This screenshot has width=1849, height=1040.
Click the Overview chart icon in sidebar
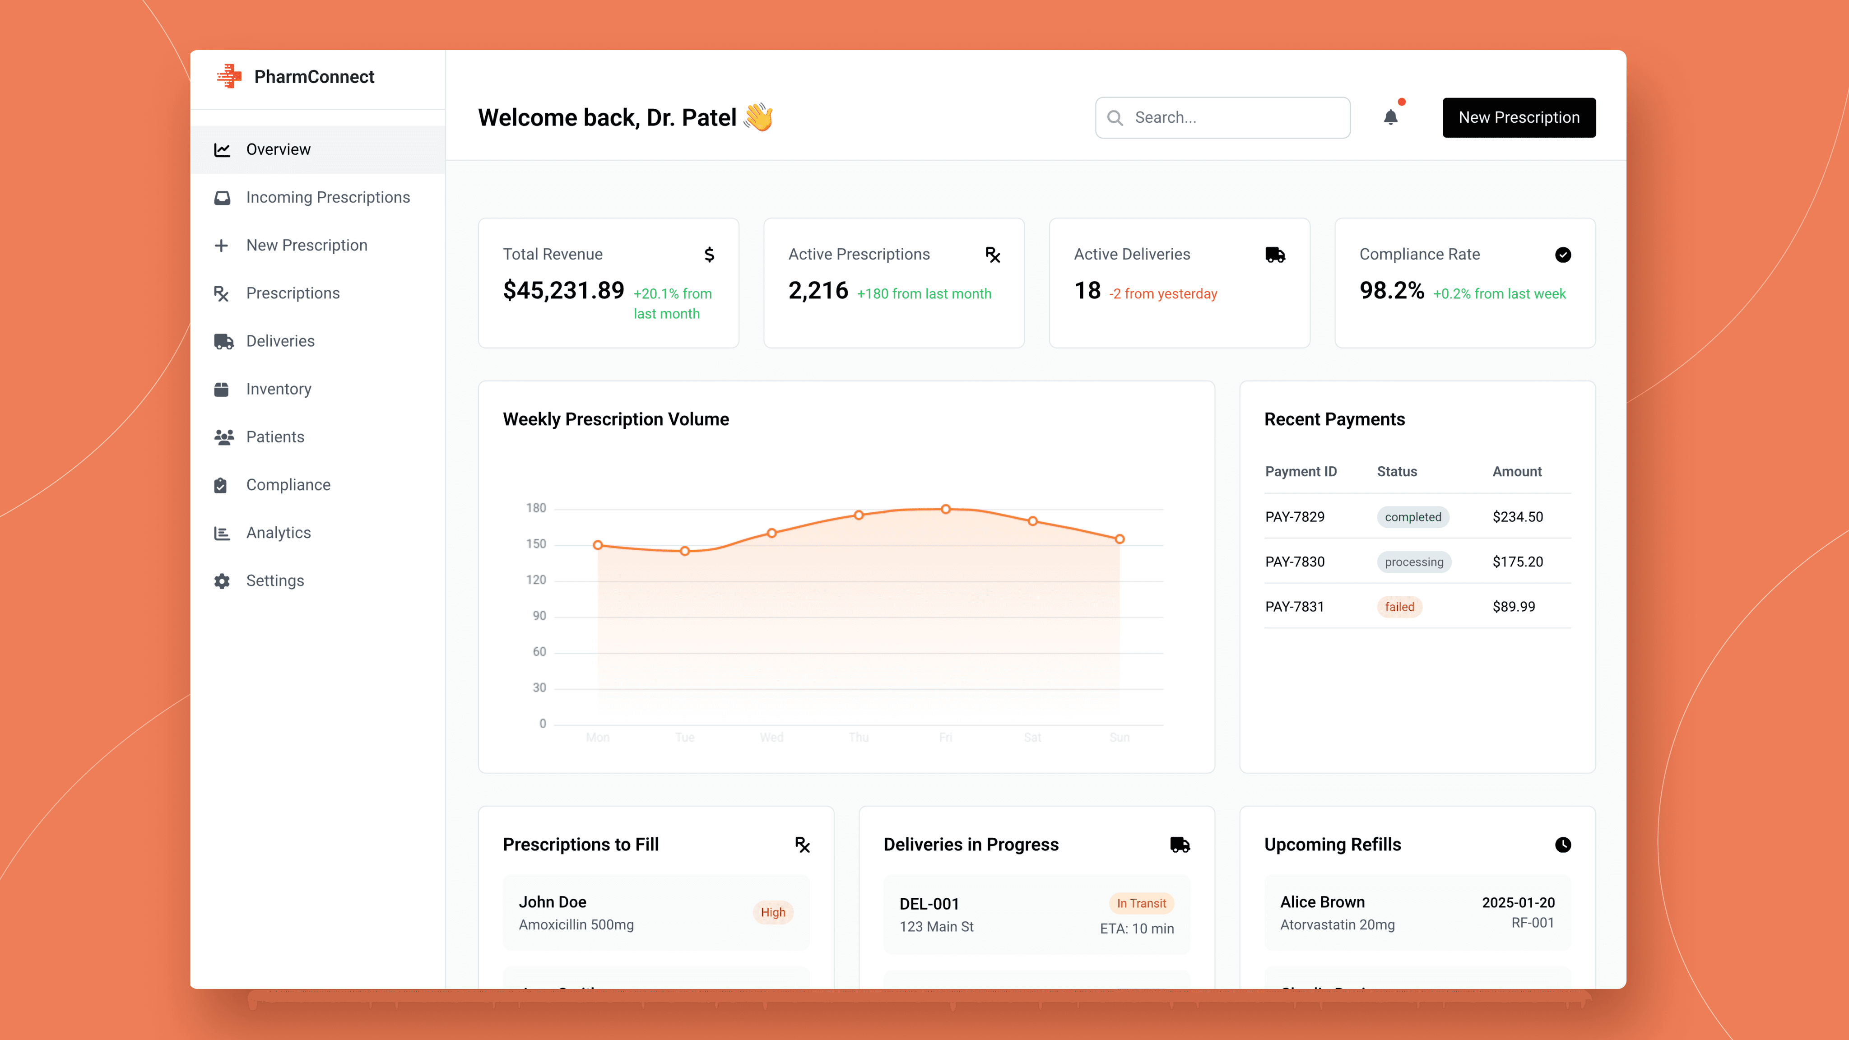[222, 149]
